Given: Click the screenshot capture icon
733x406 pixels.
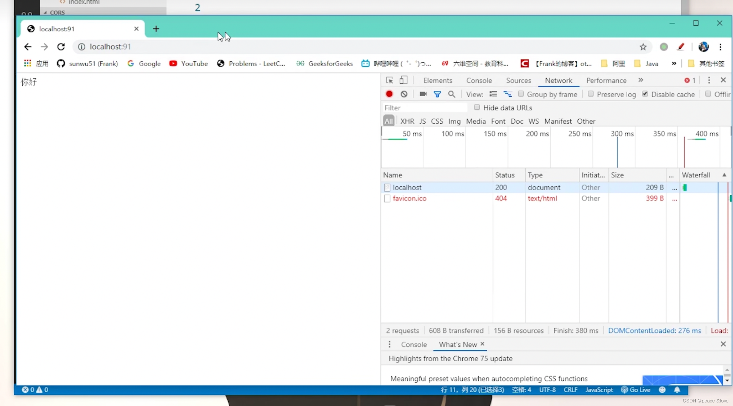Looking at the screenshot, I should click(x=422, y=94).
